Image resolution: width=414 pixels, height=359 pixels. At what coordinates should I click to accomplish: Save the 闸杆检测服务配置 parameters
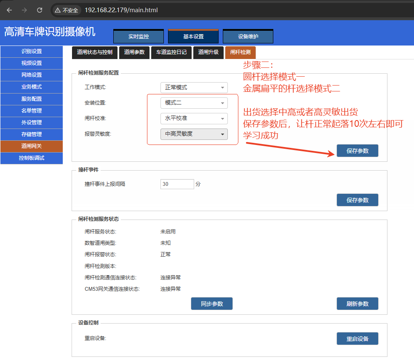click(357, 151)
